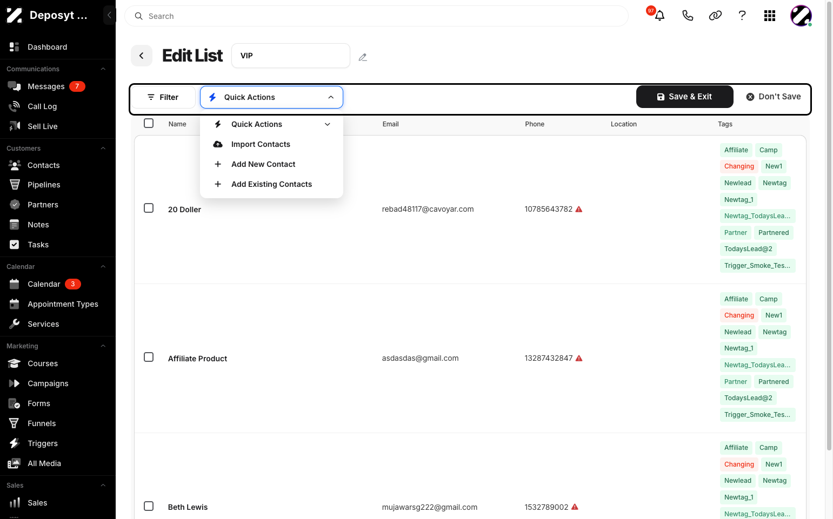This screenshot has width=833, height=519.
Task: Open the apps grid icon
Action: (x=770, y=16)
